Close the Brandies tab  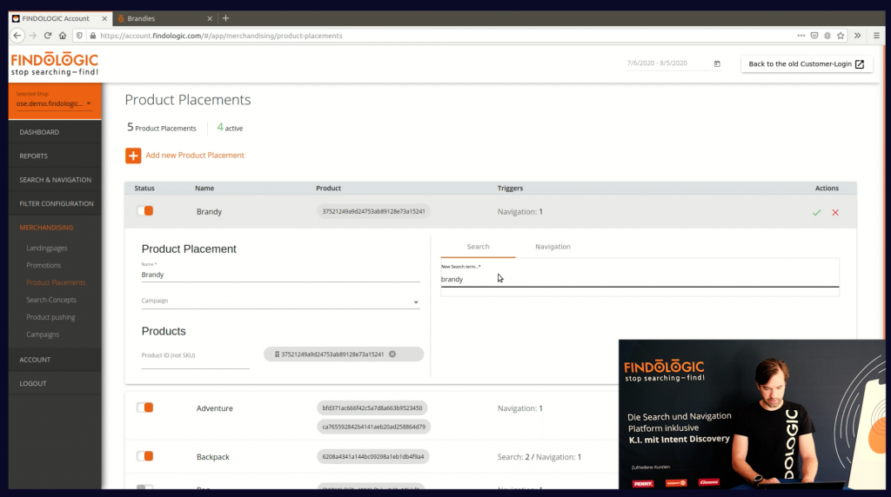tap(210, 18)
